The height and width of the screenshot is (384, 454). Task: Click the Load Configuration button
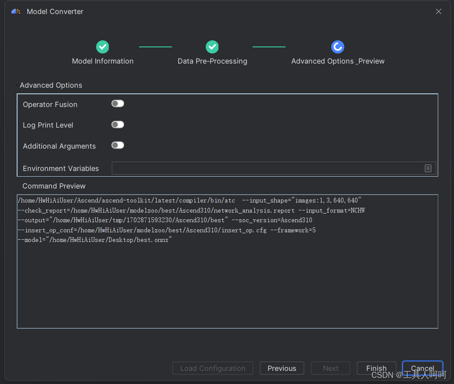coord(213,368)
